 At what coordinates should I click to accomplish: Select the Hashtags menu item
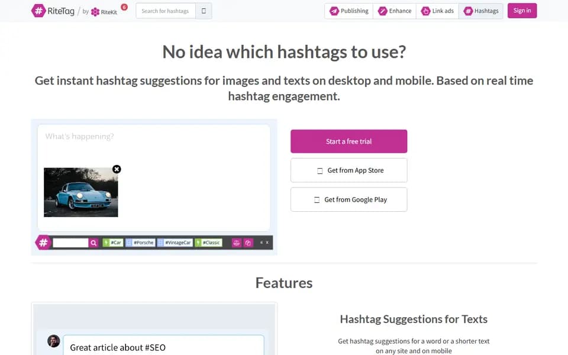click(480, 11)
